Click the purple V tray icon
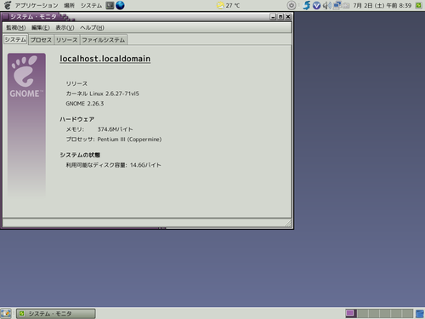 [317, 5]
